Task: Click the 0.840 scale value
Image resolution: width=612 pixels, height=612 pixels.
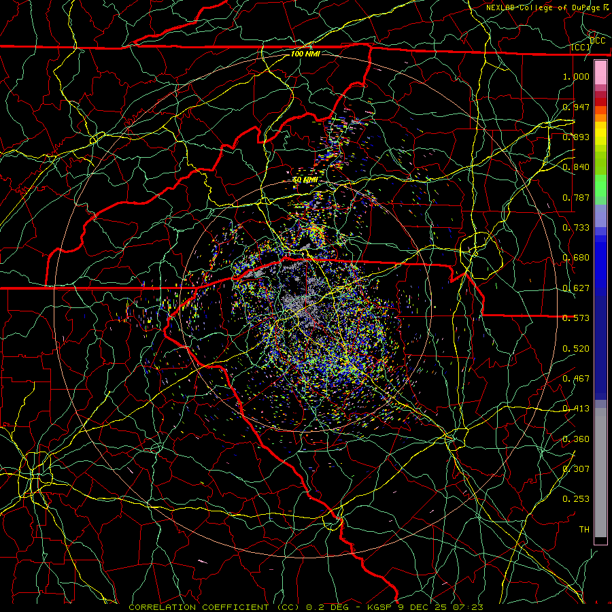Action: pyautogui.click(x=576, y=167)
